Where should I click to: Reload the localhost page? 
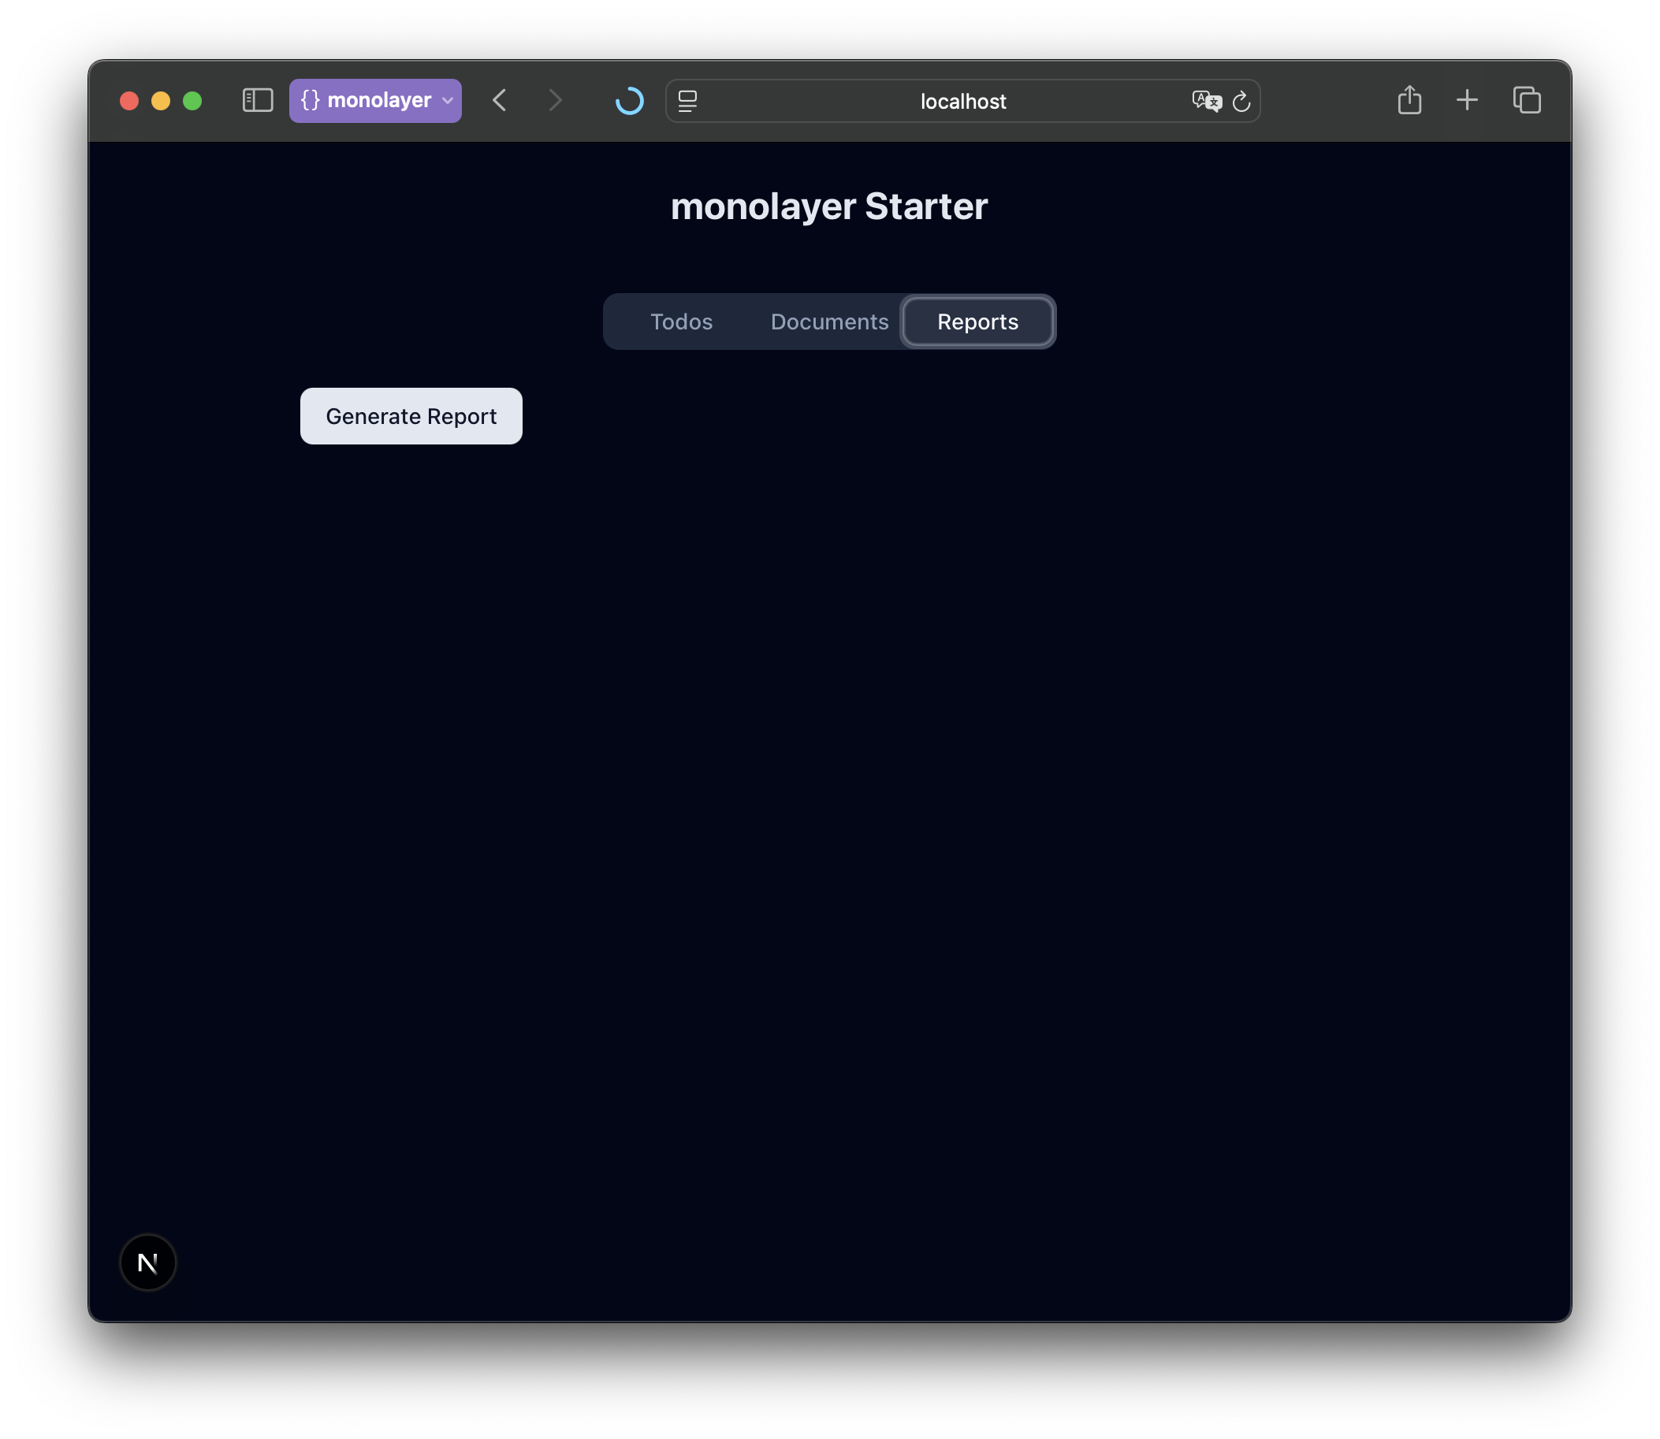tap(1242, 101)
